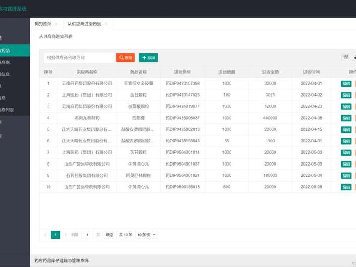356x267 pixels.
Task: Edit row with batch 药DIP0423147525
Action: pyautogui.click(x=346, y=95)
